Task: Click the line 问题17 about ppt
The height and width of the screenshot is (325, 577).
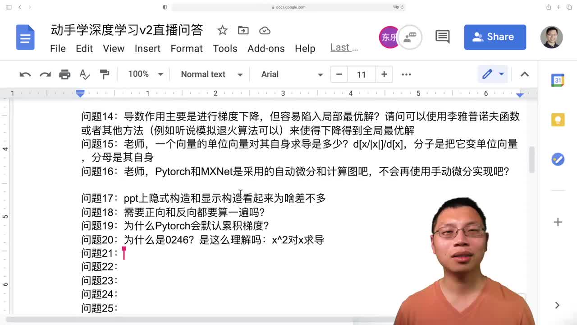Action: (x=203, y=198)
